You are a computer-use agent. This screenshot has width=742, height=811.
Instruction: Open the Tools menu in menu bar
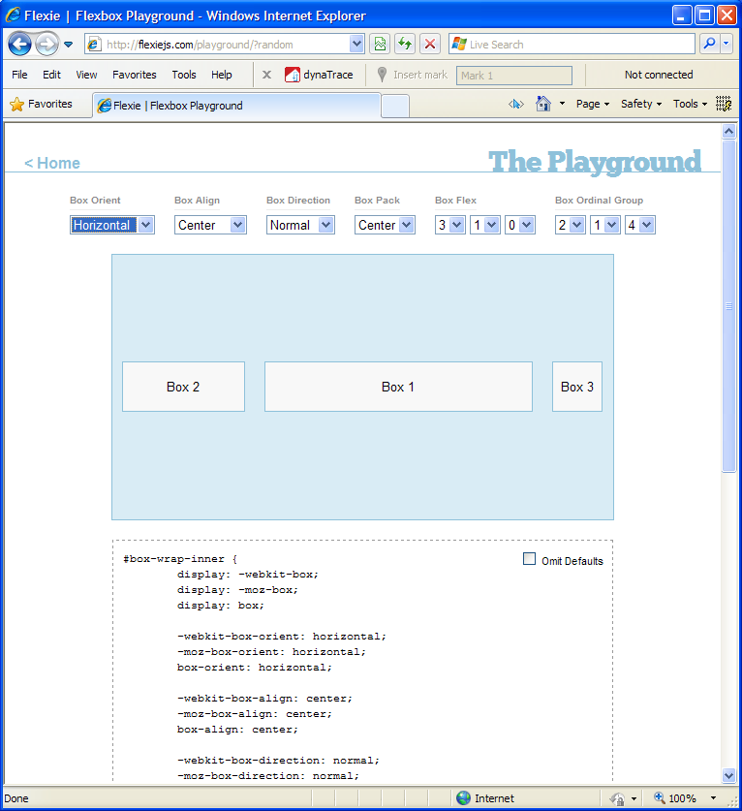click(184, 75)
